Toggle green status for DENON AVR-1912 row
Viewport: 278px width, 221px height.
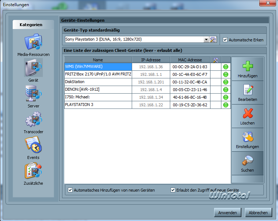point(226,90)
